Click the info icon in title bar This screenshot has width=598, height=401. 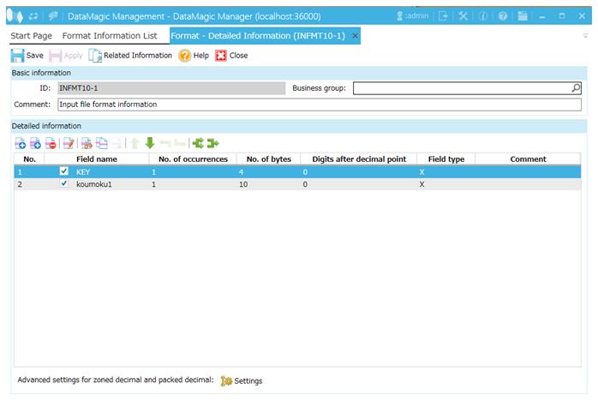click(x=482, y=15)
